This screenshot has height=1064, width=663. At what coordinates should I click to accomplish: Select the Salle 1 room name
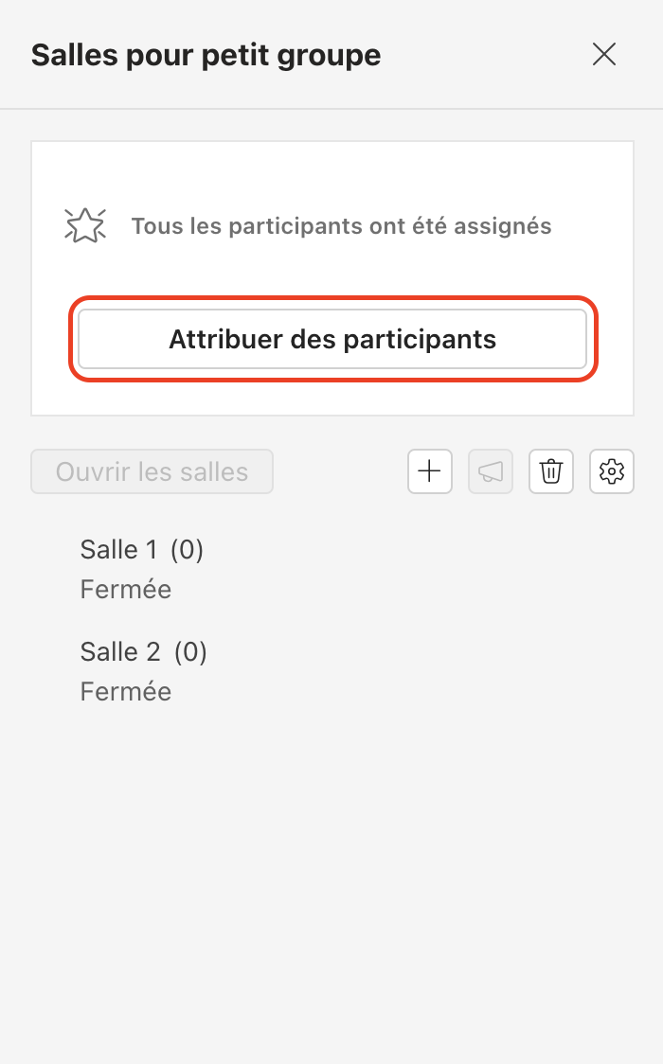(119, 549)
